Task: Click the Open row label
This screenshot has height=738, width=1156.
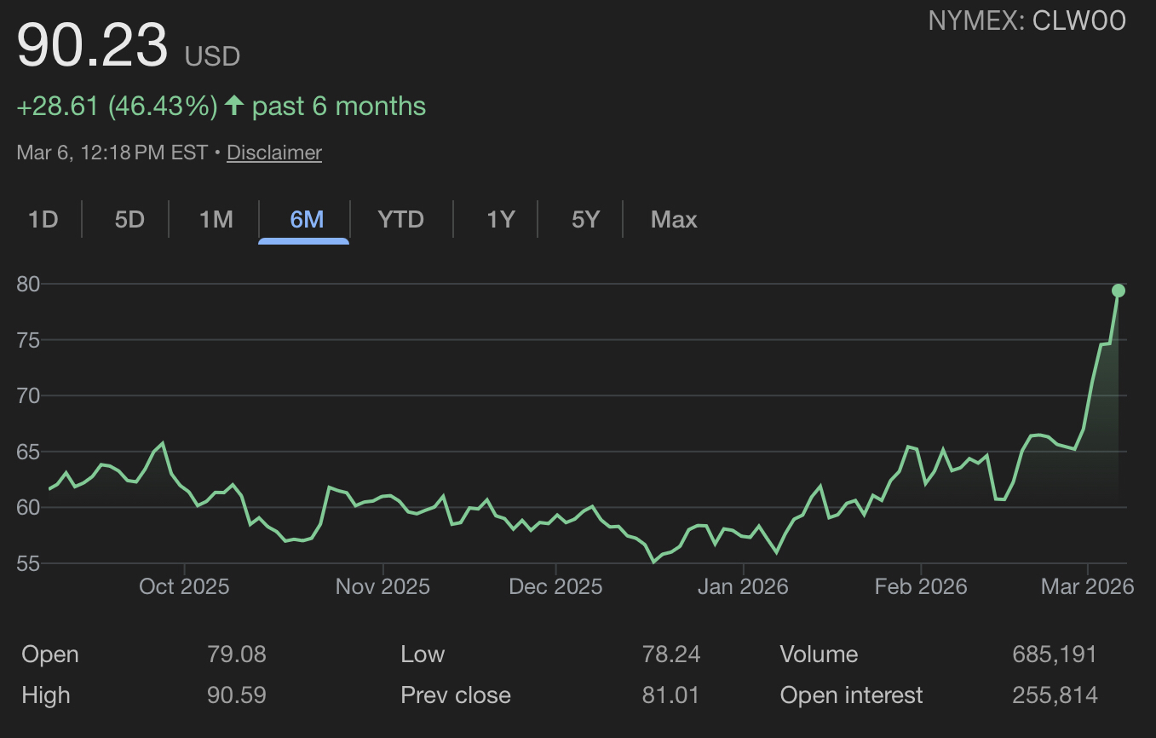Action: click(x=50, y=654)
